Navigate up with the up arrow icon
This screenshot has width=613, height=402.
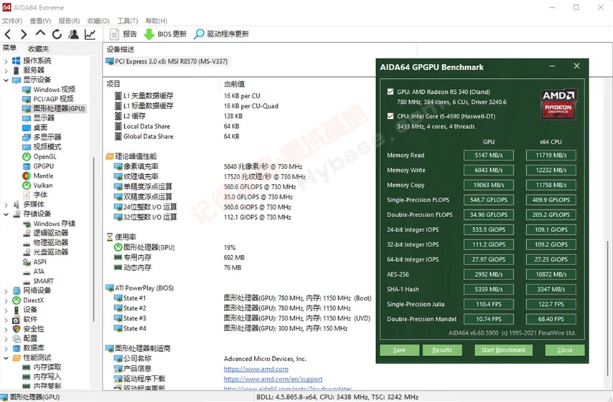pyautogui.click(x=40, y=34)
